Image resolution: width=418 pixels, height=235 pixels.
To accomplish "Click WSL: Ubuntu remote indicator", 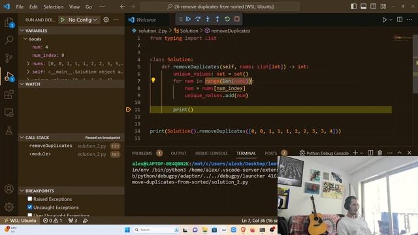I will click(20, 221).
